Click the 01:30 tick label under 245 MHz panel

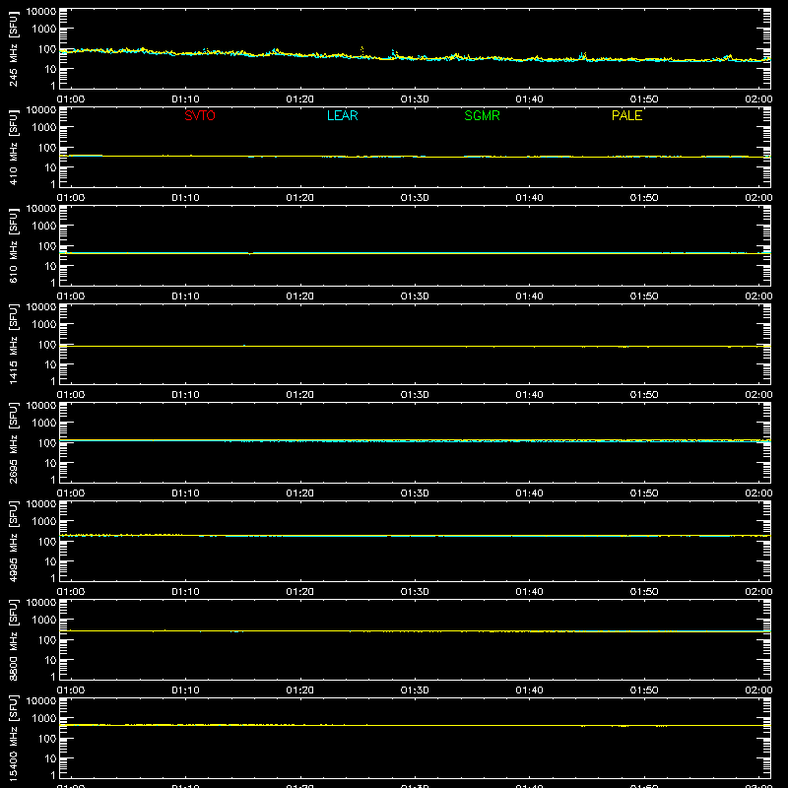415,99
